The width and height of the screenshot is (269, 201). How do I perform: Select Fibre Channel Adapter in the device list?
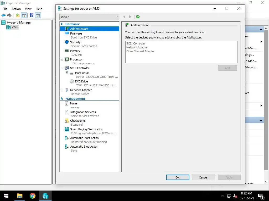click(x=141, y=51)
